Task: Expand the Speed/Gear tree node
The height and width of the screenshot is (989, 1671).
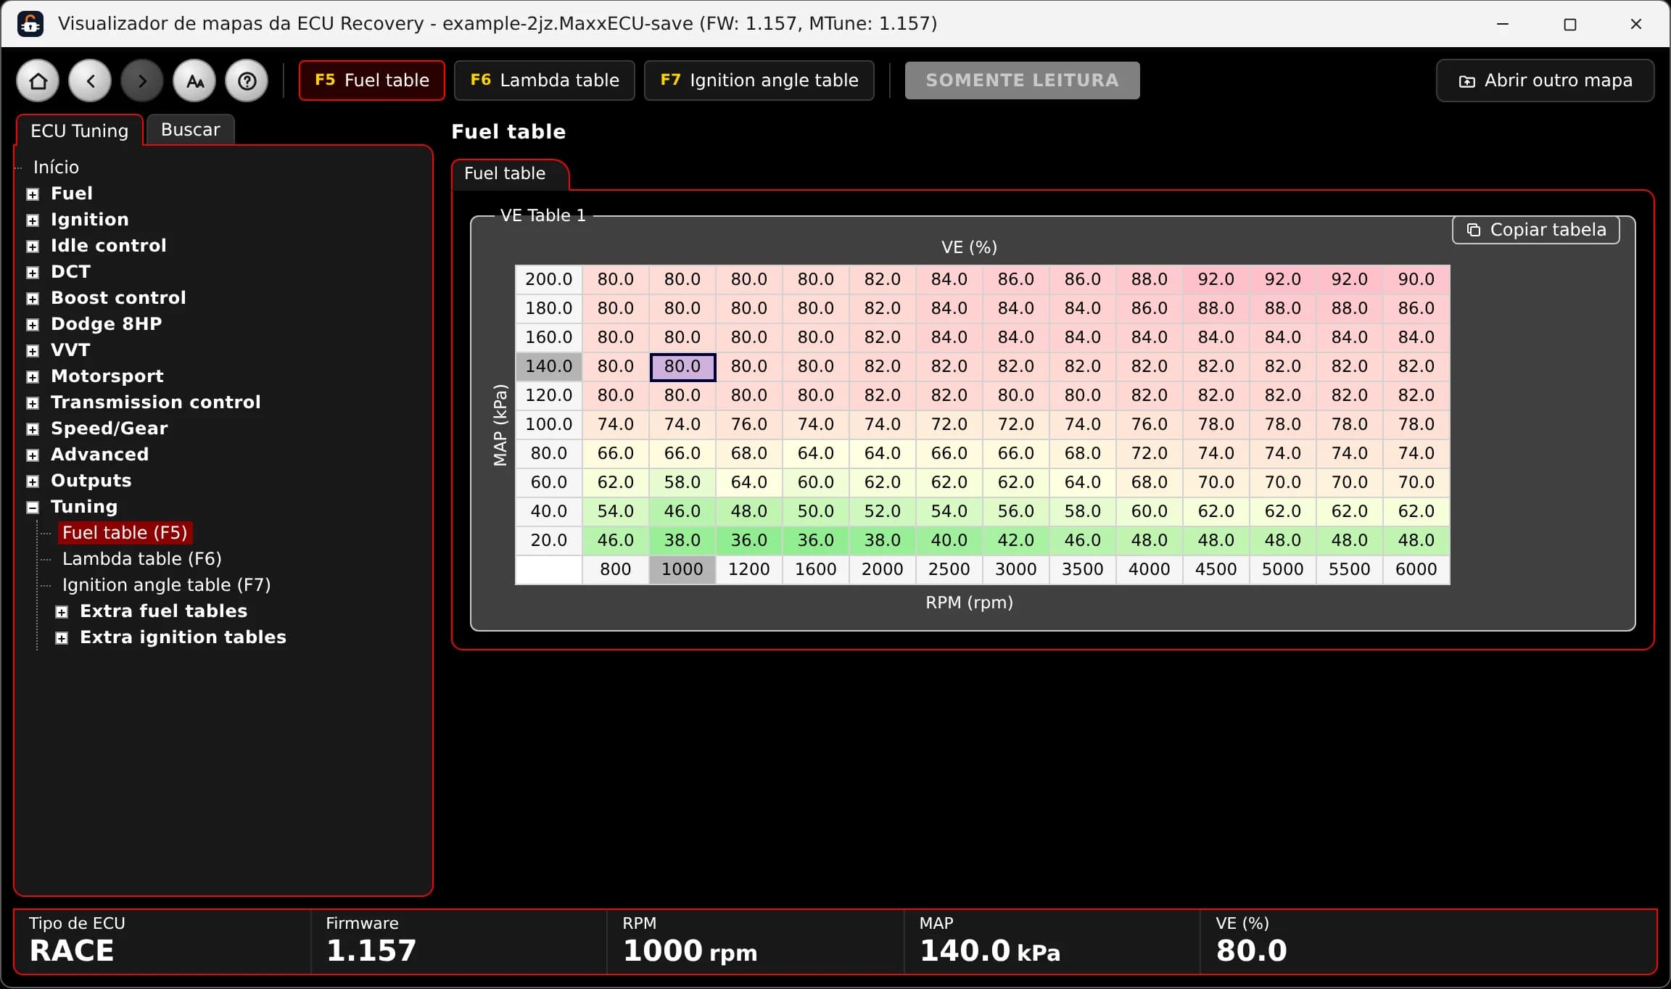Action: [x=33, y=429]
